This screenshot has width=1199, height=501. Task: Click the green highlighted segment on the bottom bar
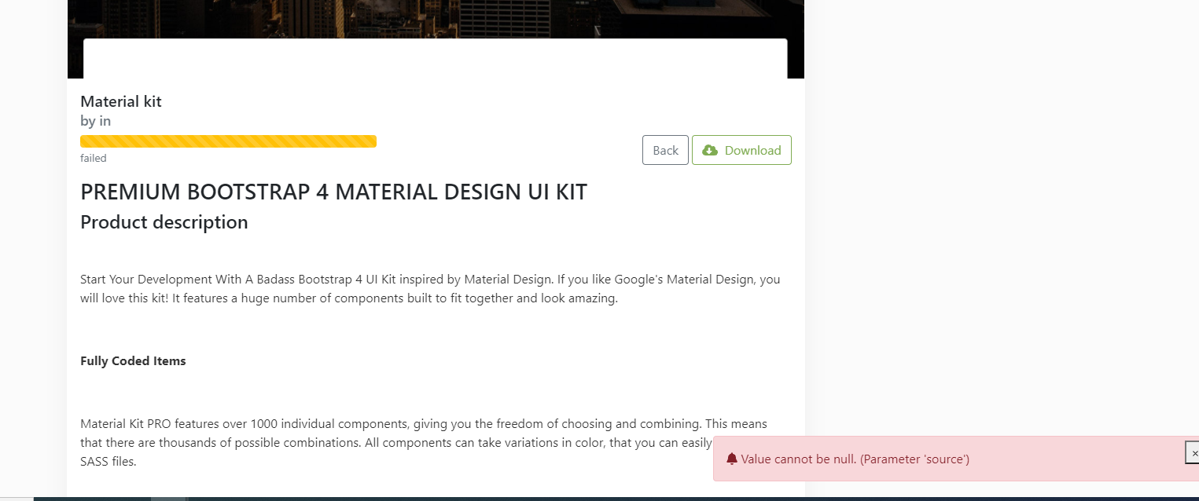pyautogui.click(x=169, y=497)
